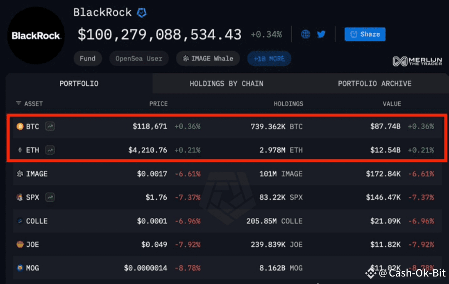
Task: Click the BlackRock verified badge icon
Action: pyautogui.click(x=141, y=12)
